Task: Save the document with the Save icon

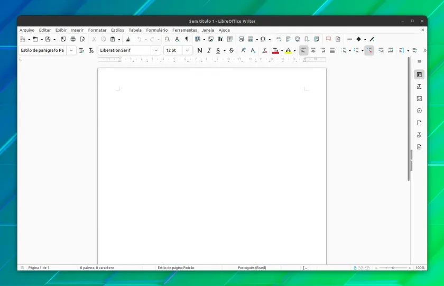Action: pyautogui.click(x=48, y=39)
